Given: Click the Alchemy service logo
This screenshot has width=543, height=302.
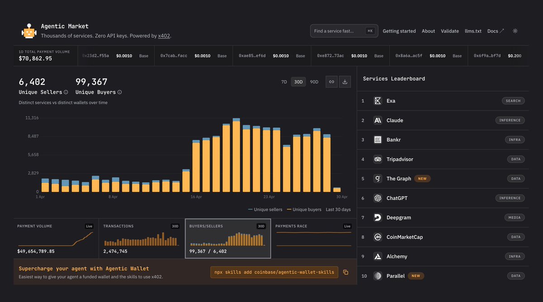Looking at the screenshot, I should pos(378,256).
